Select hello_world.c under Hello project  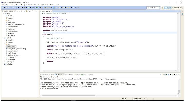tap(12, 22)
